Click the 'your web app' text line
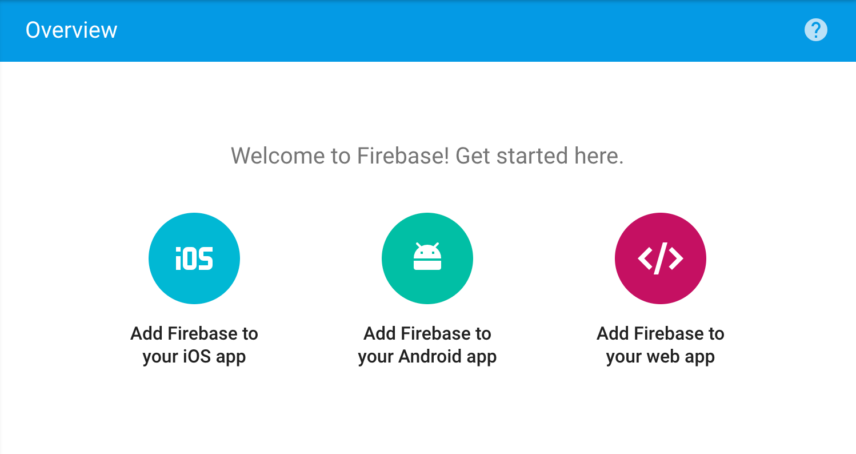 coord(661,357)
